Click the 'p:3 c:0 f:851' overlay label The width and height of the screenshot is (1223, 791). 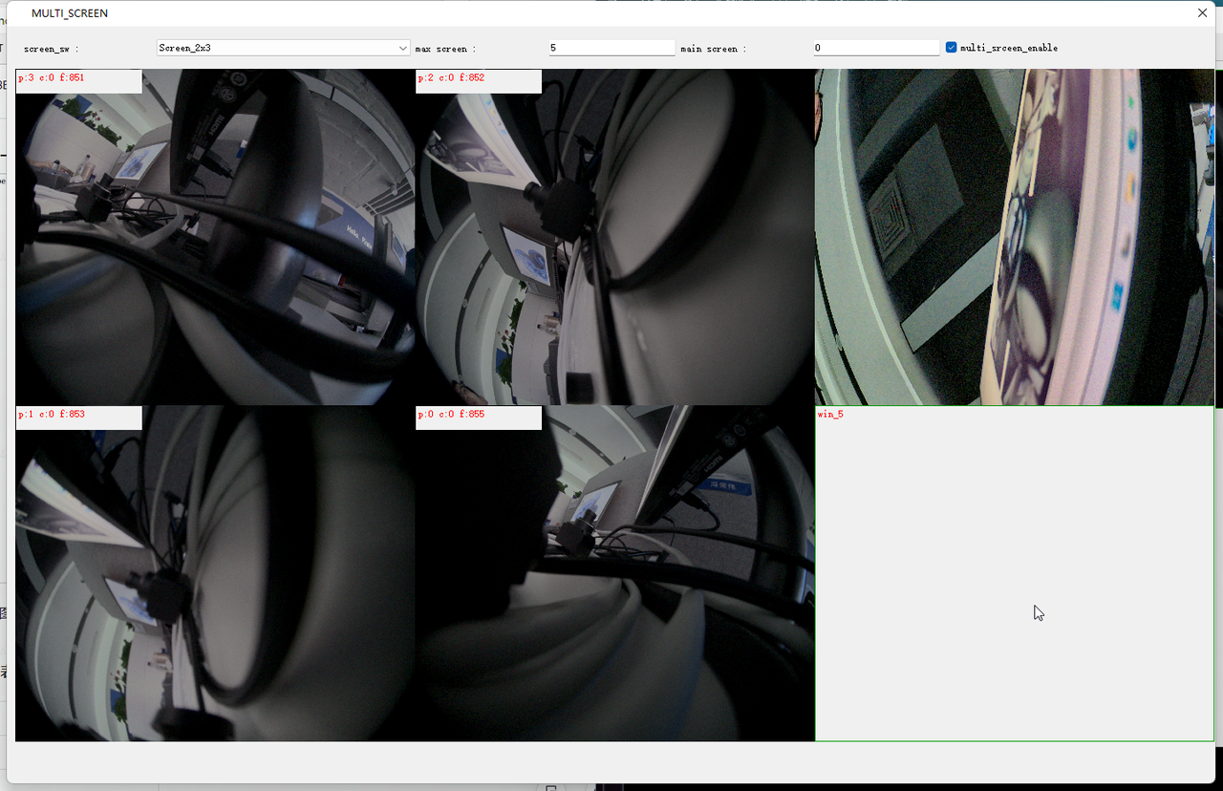point(52,78)
